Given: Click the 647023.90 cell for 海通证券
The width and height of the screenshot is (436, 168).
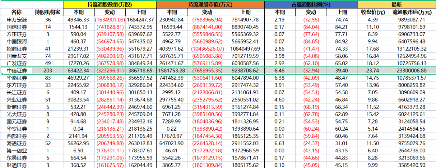Looking at the screenshot, I should (x=172, y=143).
